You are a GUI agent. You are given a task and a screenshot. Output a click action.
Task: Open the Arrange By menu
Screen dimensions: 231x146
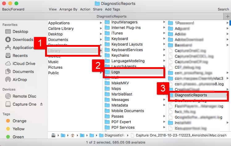pyautogui.click(x=69, y=9)
